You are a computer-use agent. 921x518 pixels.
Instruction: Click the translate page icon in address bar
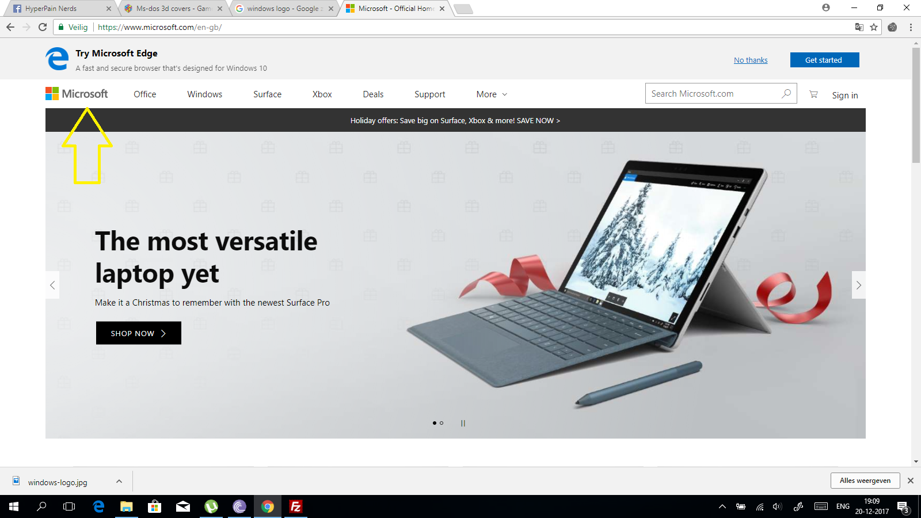[859, 27]
